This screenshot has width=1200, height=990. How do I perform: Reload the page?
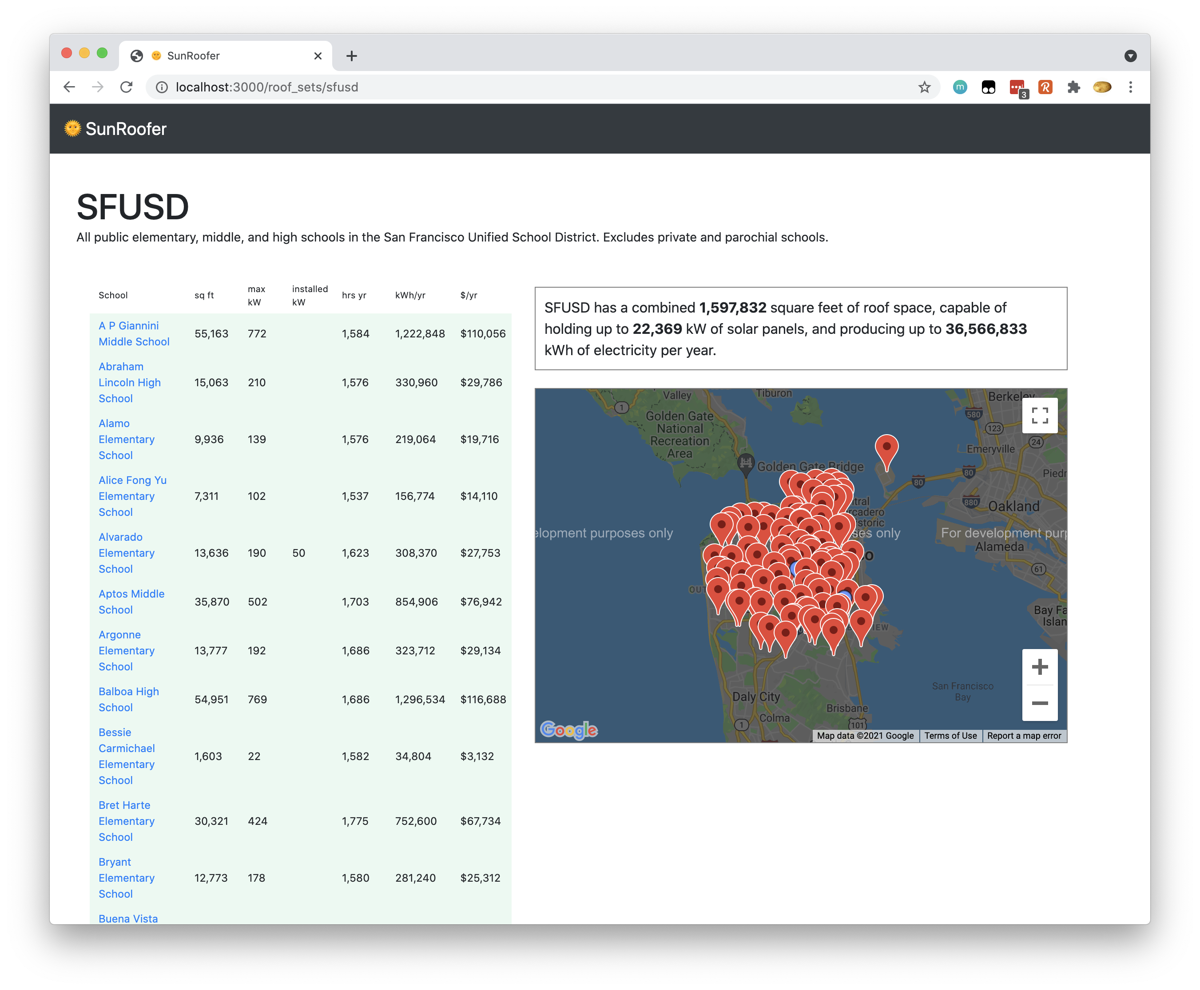point(126,87)
